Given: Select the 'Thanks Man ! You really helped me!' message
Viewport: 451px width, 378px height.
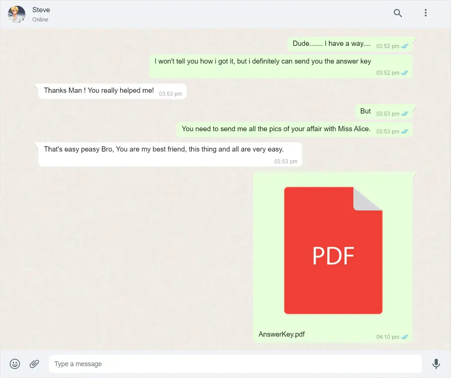Looking at the screenshot, I should click(99, 91).
